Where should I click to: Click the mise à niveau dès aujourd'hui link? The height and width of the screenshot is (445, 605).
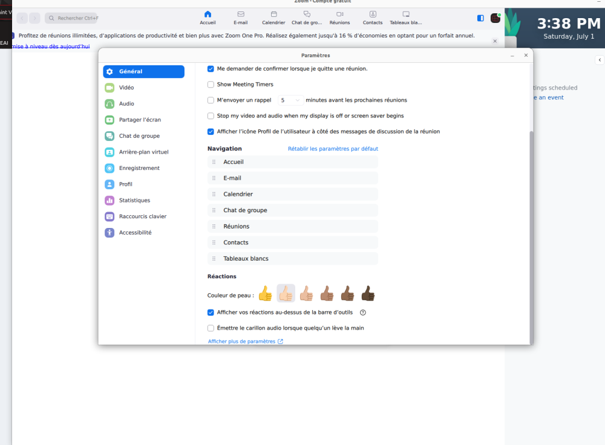(x=51, y=47)
